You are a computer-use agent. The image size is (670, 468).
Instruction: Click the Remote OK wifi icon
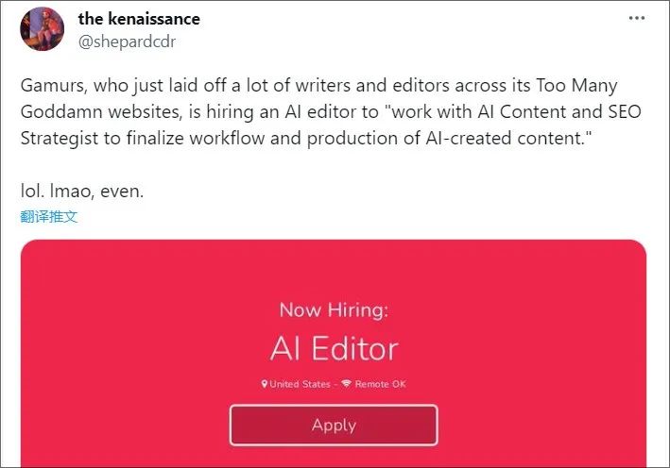346,384
